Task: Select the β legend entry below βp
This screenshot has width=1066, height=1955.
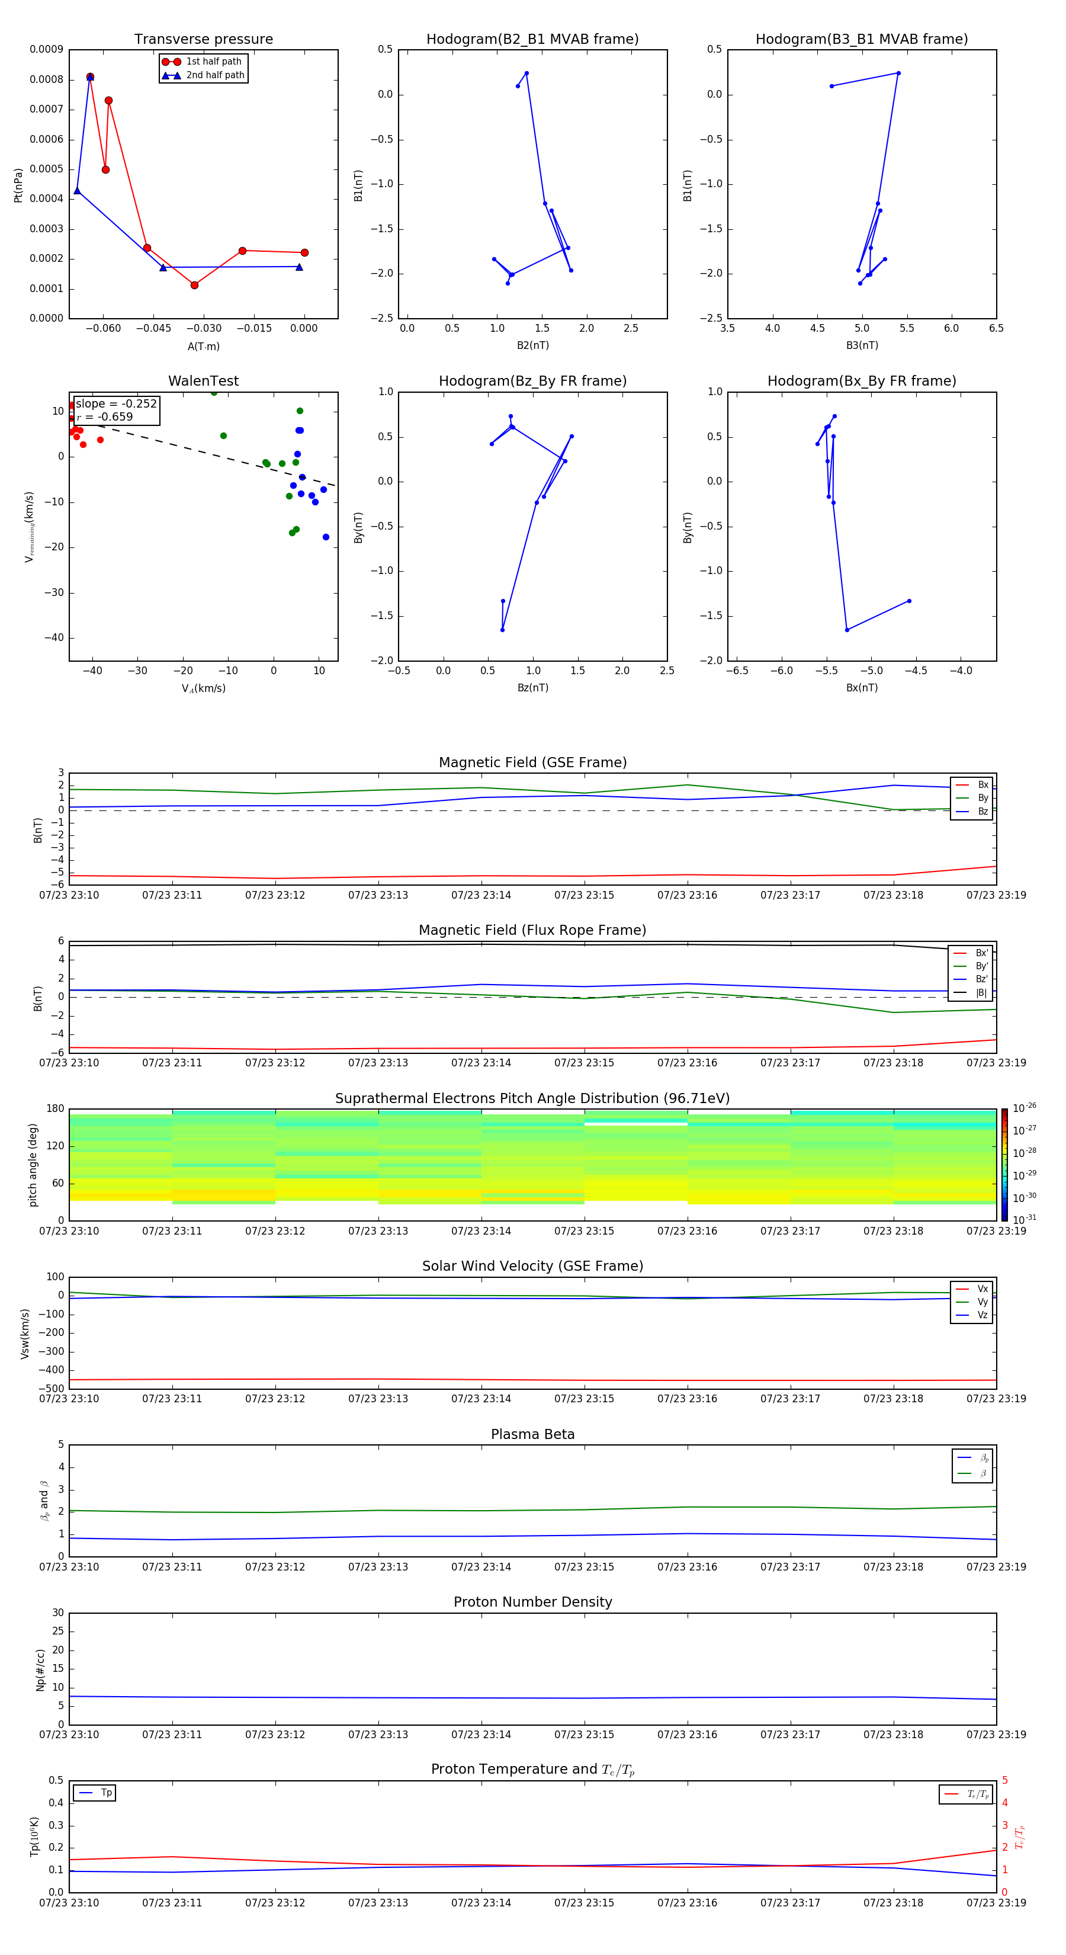Action: 972,1473
